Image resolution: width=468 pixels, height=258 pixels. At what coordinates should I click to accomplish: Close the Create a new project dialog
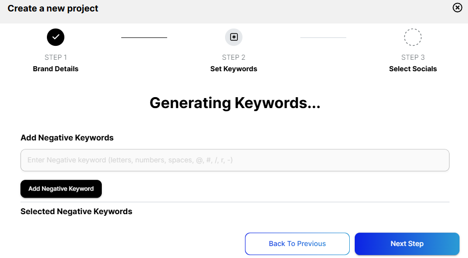coord(457,7)
